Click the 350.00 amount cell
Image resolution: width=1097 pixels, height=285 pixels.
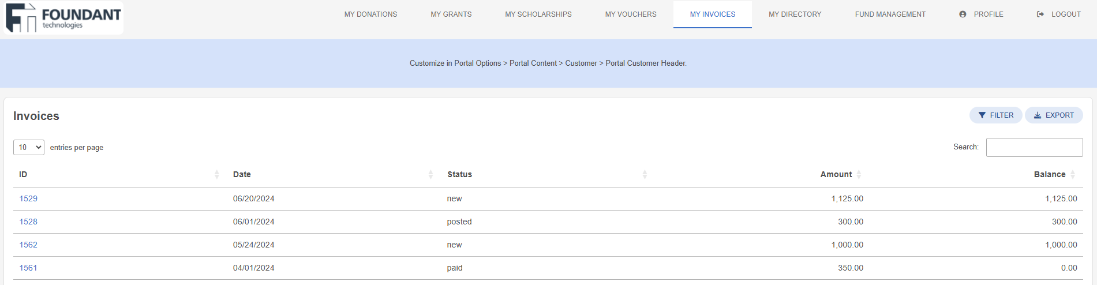851,268
